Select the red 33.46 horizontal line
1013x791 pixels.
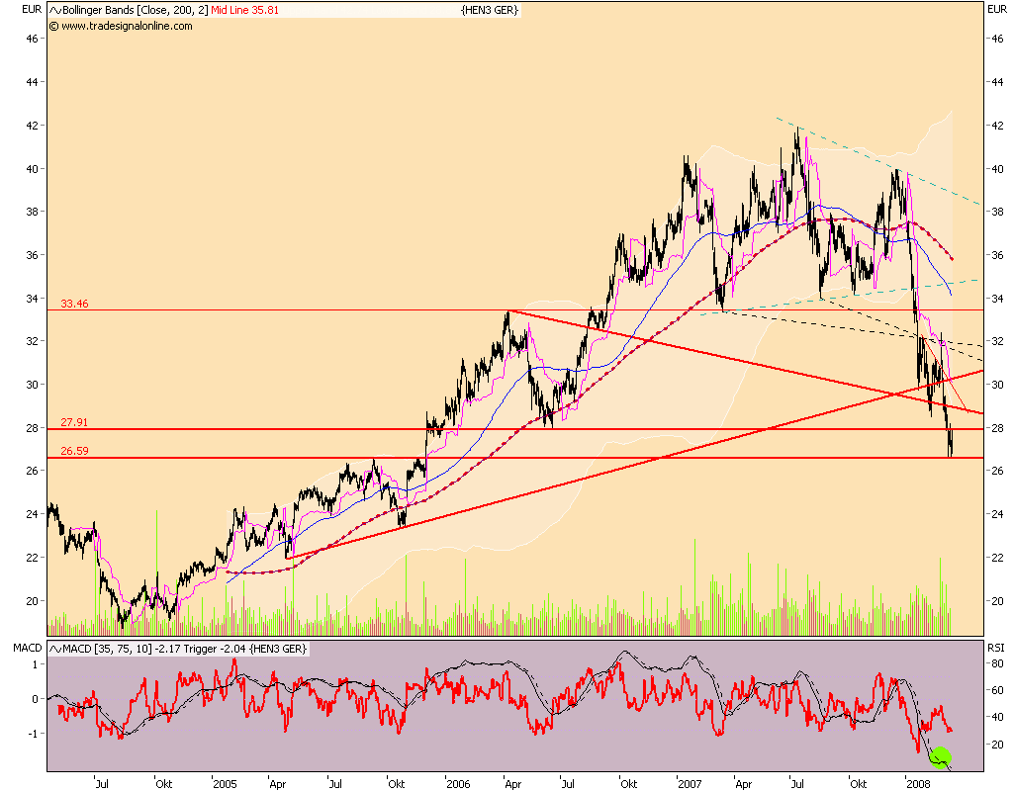[396, 308]
